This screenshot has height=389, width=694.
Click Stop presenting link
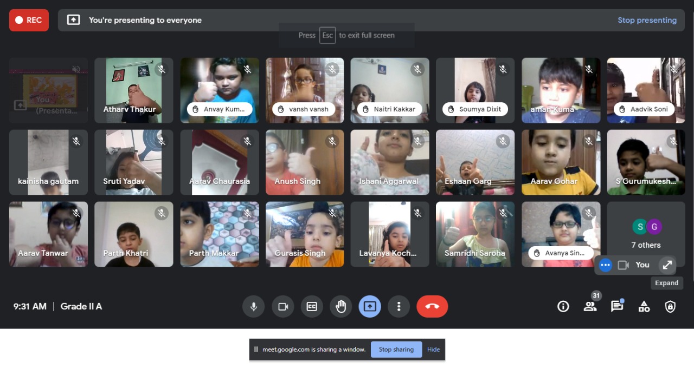tap(647, 20)
